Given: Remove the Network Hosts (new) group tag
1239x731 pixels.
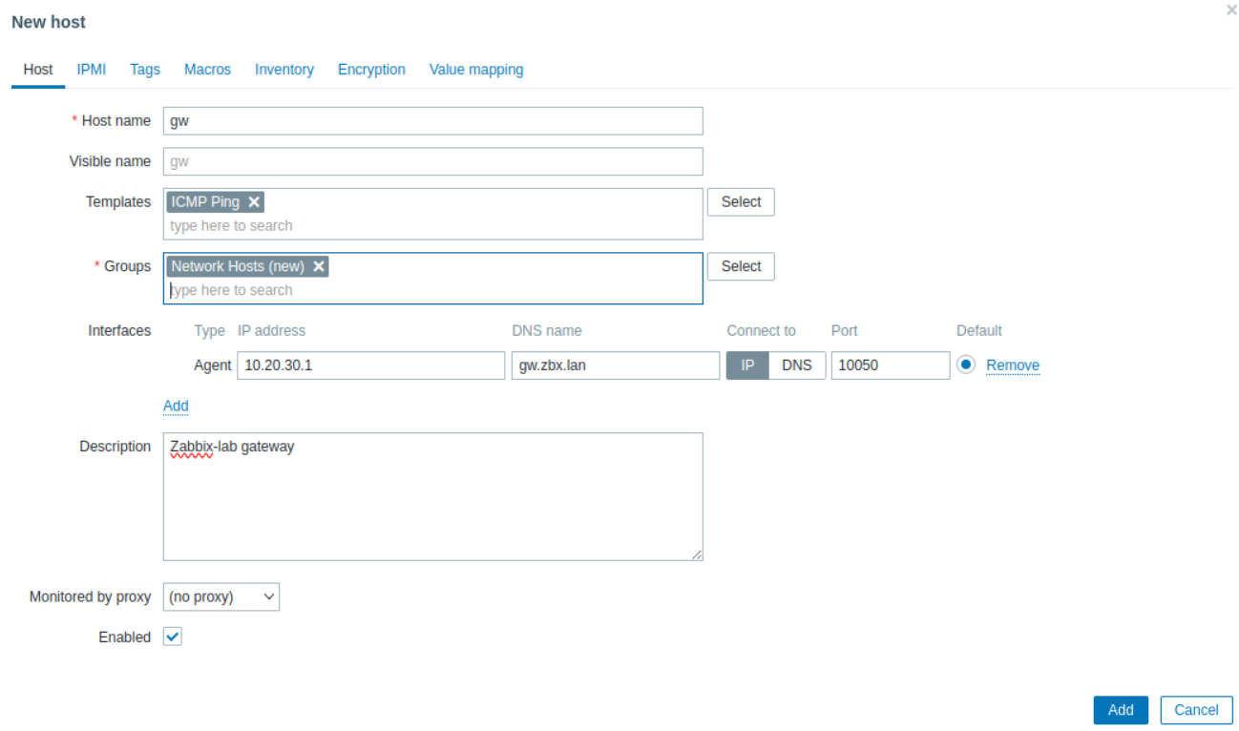Looking at the screenshot, I should click(x=319, y=266).
